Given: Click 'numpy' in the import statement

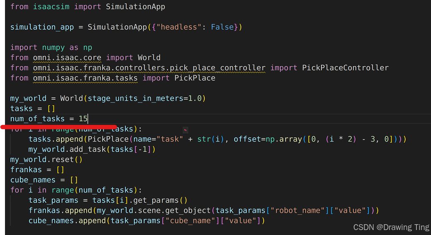Looking at the screenshot, I should (x=53, y=48).
